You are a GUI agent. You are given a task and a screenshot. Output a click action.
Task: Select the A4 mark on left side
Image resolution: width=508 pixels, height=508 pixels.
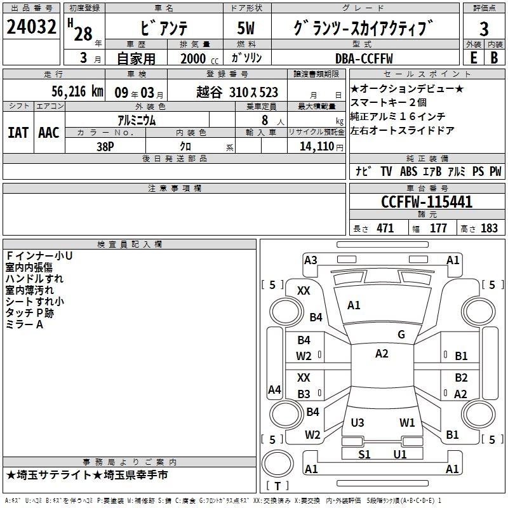(x=274, y=390)
